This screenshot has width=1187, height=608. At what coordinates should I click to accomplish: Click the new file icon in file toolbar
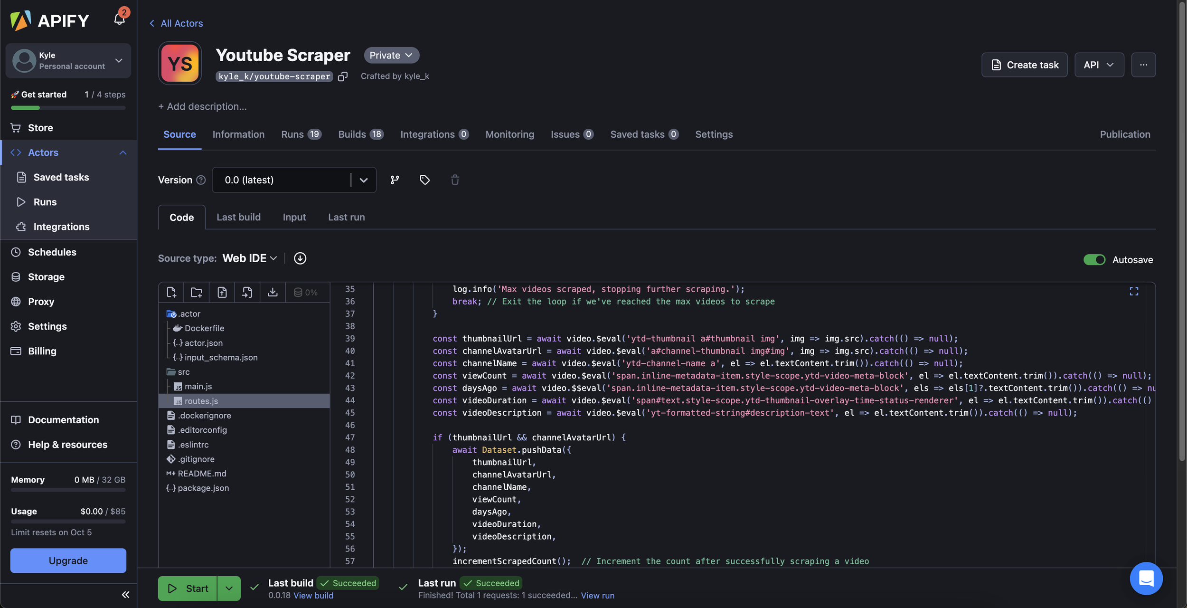[x=171, y=292]
